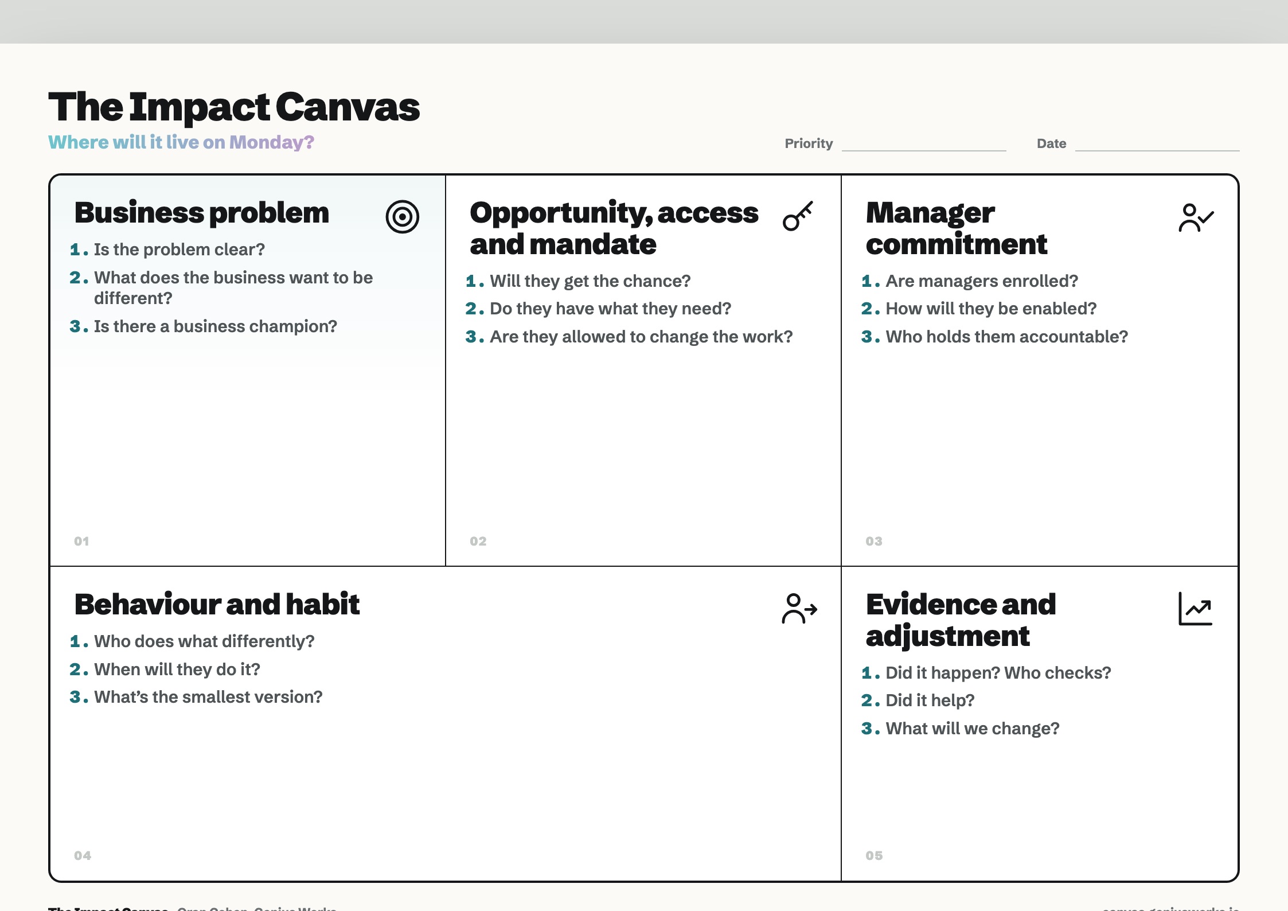The width and height of the screenshot is (1288, 911).
Task: Select the 'Manager commitment' heading
Action: 957,228
